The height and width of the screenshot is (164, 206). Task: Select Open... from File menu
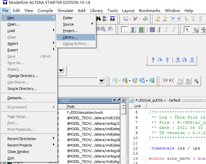coord(28,24)
